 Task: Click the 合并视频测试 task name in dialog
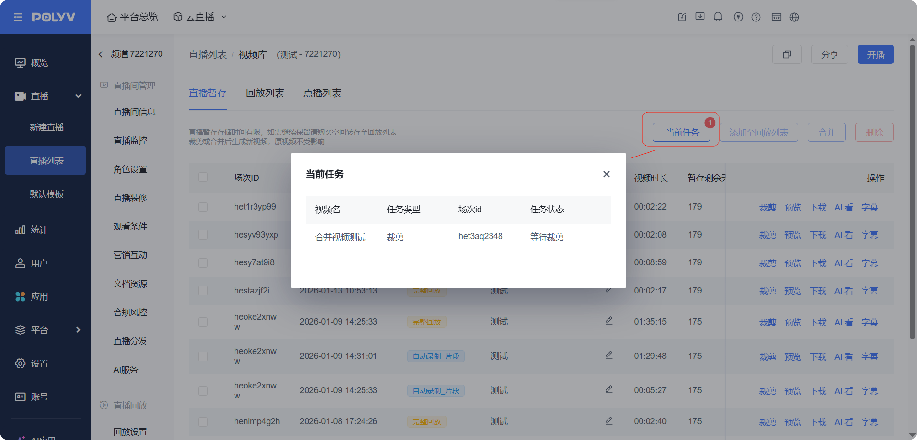341,237
